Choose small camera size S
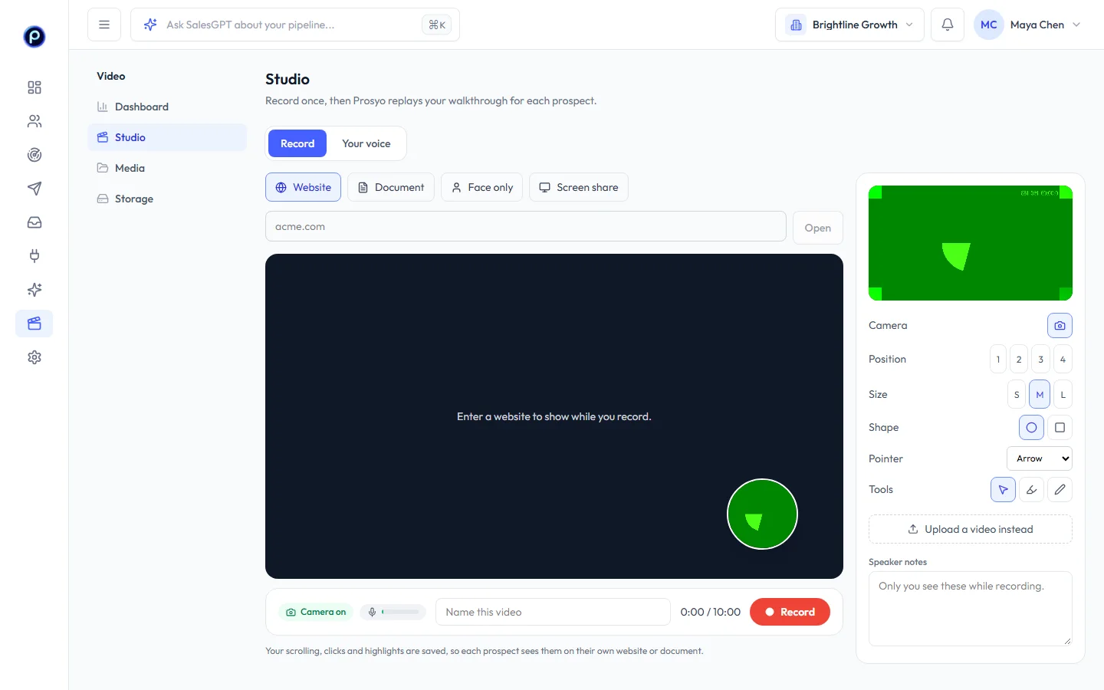Image resolution: width=1104 pixels, height=690 pixels. click(1017, 394)
